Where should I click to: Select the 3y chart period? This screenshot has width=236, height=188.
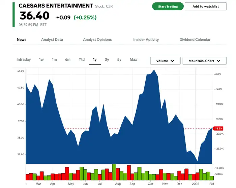click(x=107, y=60)
